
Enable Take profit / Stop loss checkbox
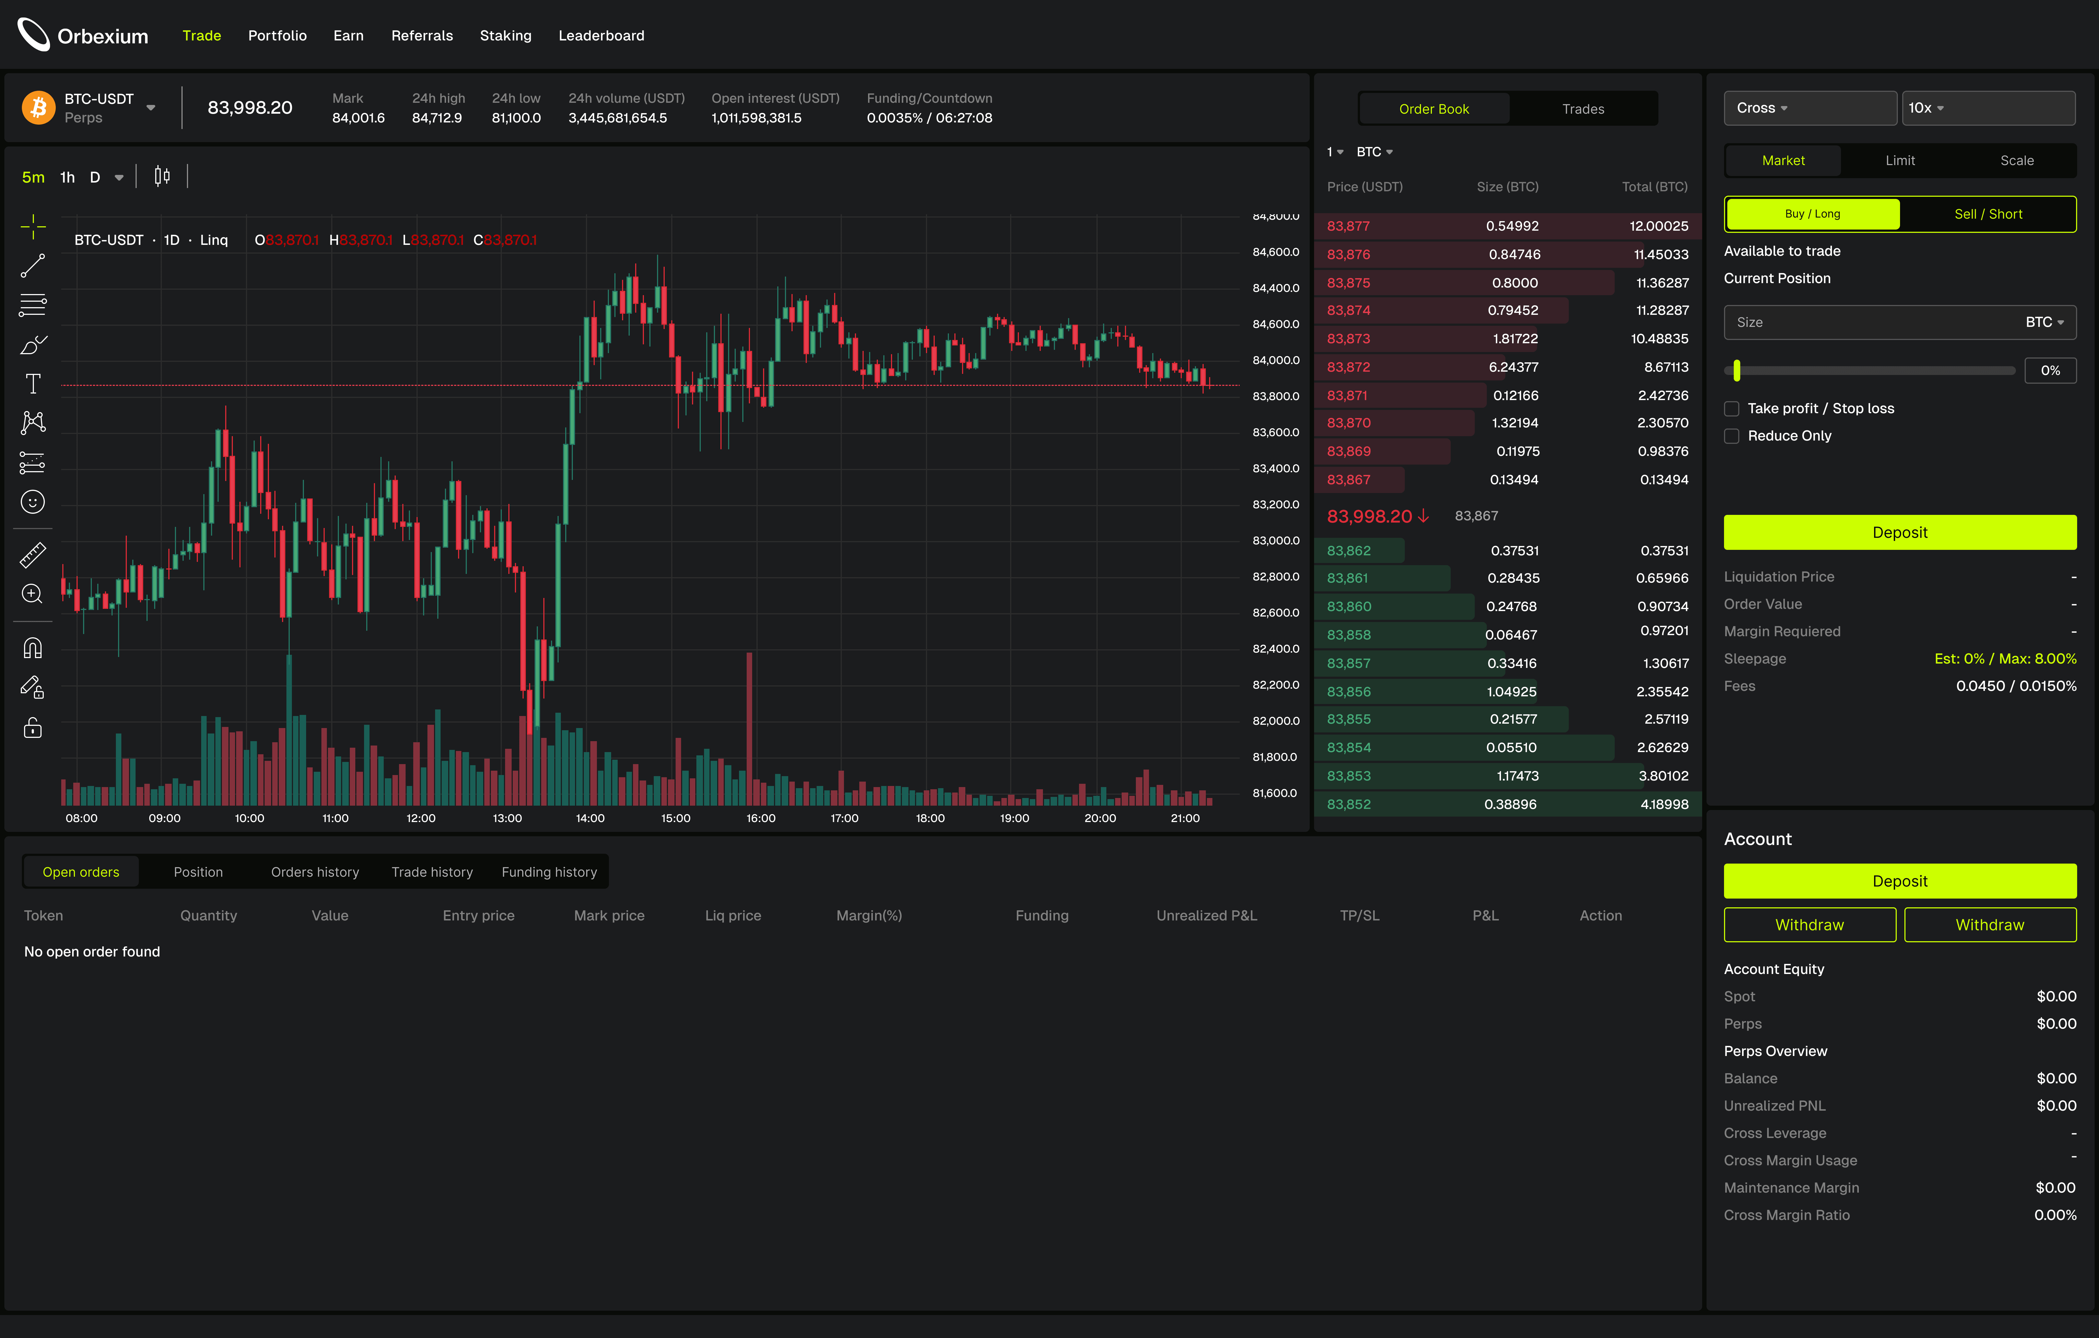(1732, 409)
